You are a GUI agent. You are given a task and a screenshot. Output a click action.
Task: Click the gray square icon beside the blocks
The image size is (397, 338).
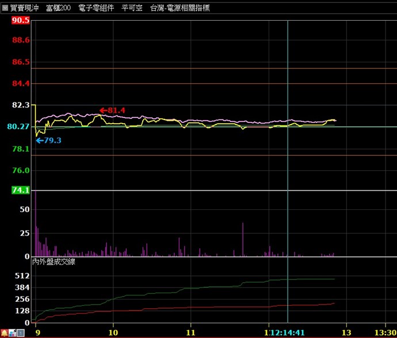pyautogui.click(x=20, y=333)
